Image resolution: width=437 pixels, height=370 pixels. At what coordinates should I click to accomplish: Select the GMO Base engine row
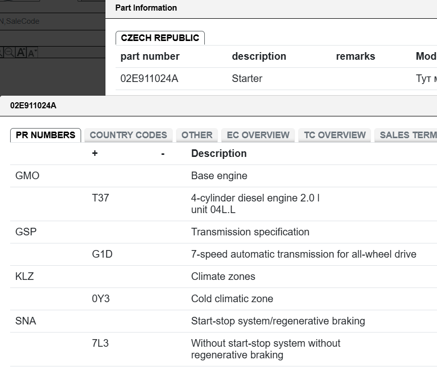point(224,176)
